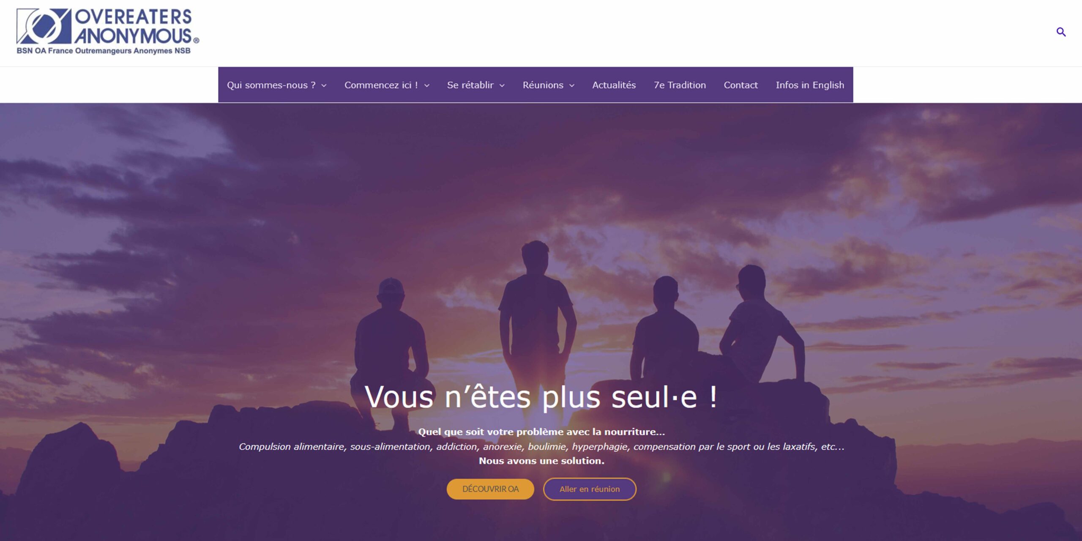Expand the Se rétablir submenu arrow

pos(502,85)
